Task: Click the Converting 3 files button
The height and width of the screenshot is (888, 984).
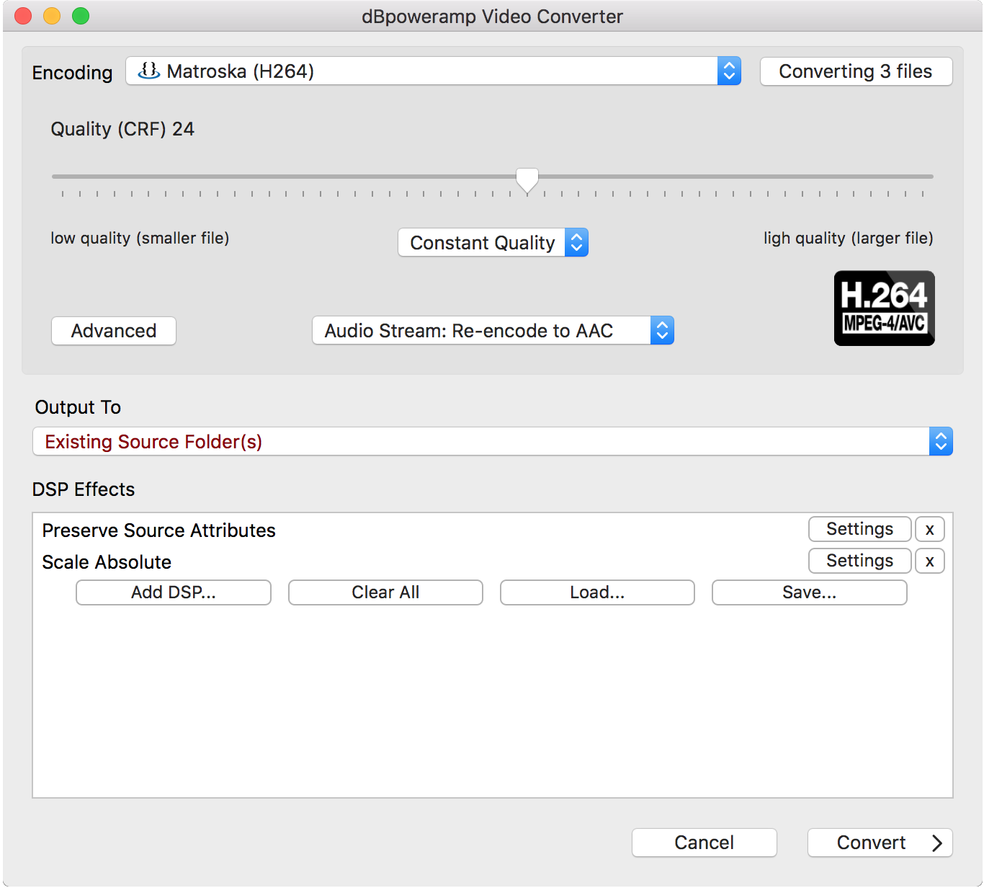Action: [856, 71]
